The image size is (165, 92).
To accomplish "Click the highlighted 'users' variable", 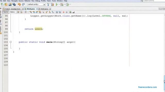I will pyautogui.click(x=38, y=29).
